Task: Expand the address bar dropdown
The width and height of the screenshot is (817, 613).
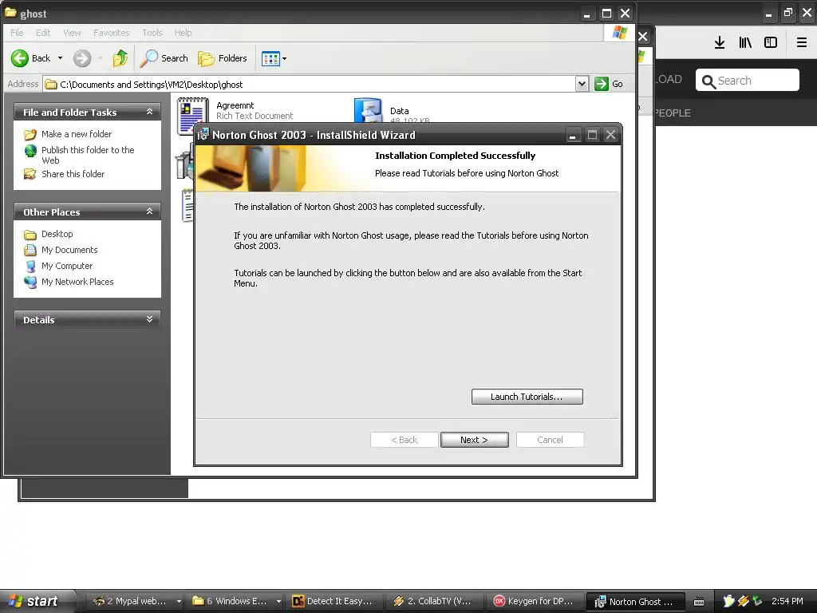Action: point(582,84)
